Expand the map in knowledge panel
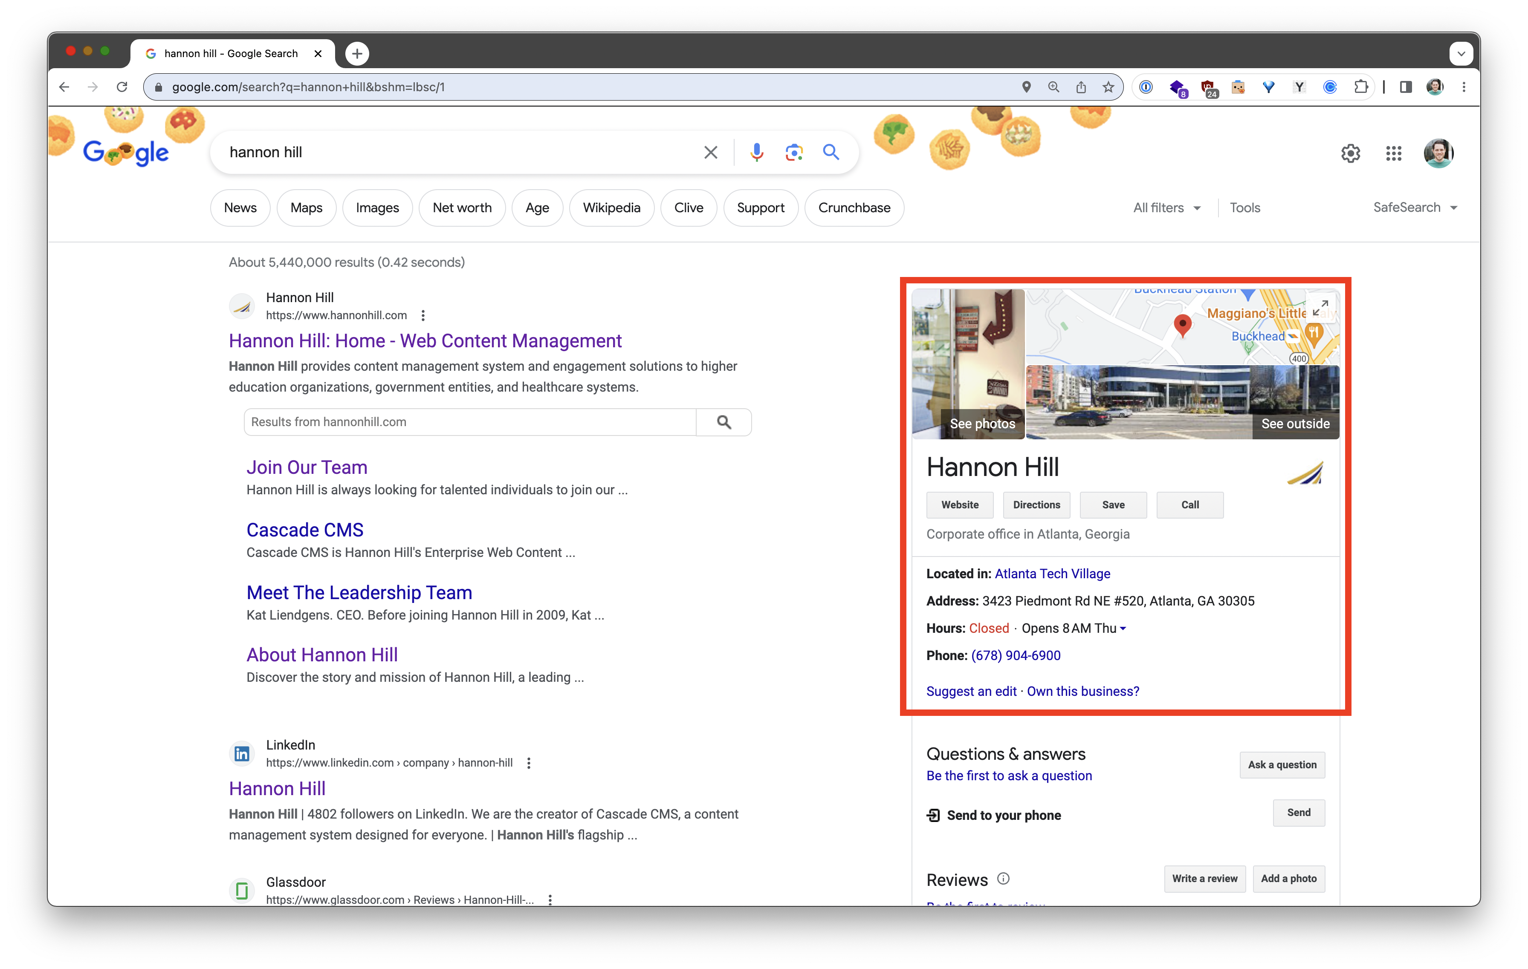1528x969 pixels. pos(1320,308)
